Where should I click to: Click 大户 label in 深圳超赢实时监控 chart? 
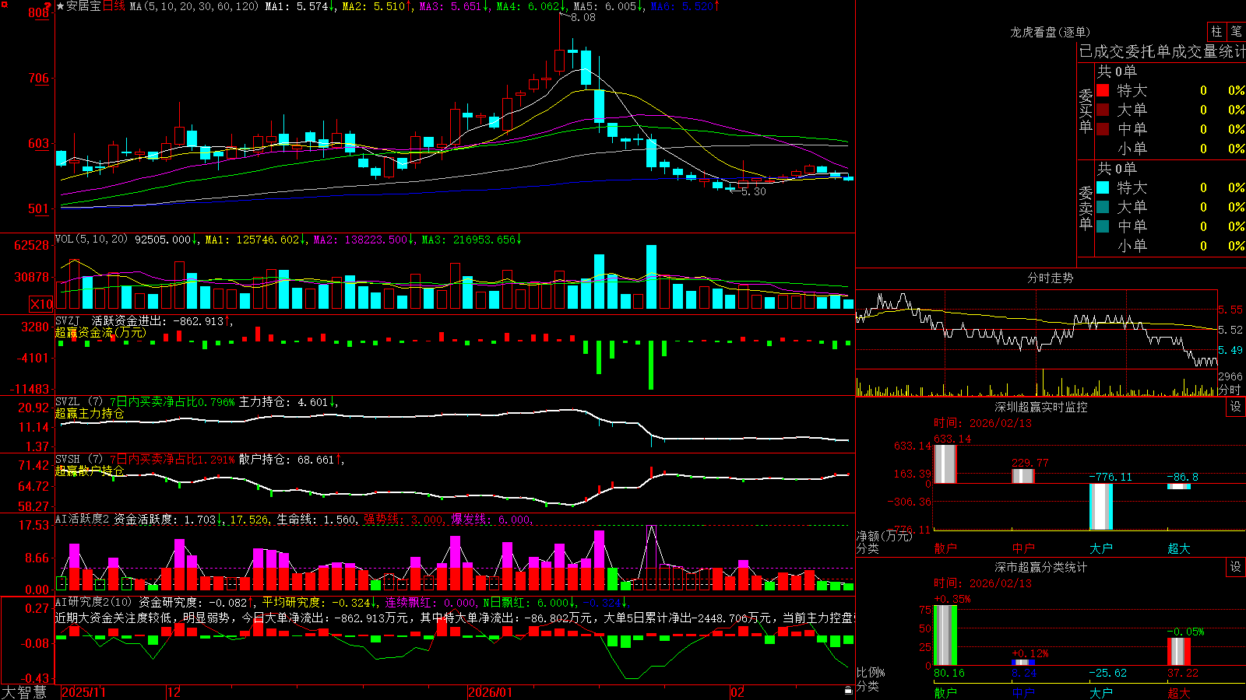tap(1101, 548)
